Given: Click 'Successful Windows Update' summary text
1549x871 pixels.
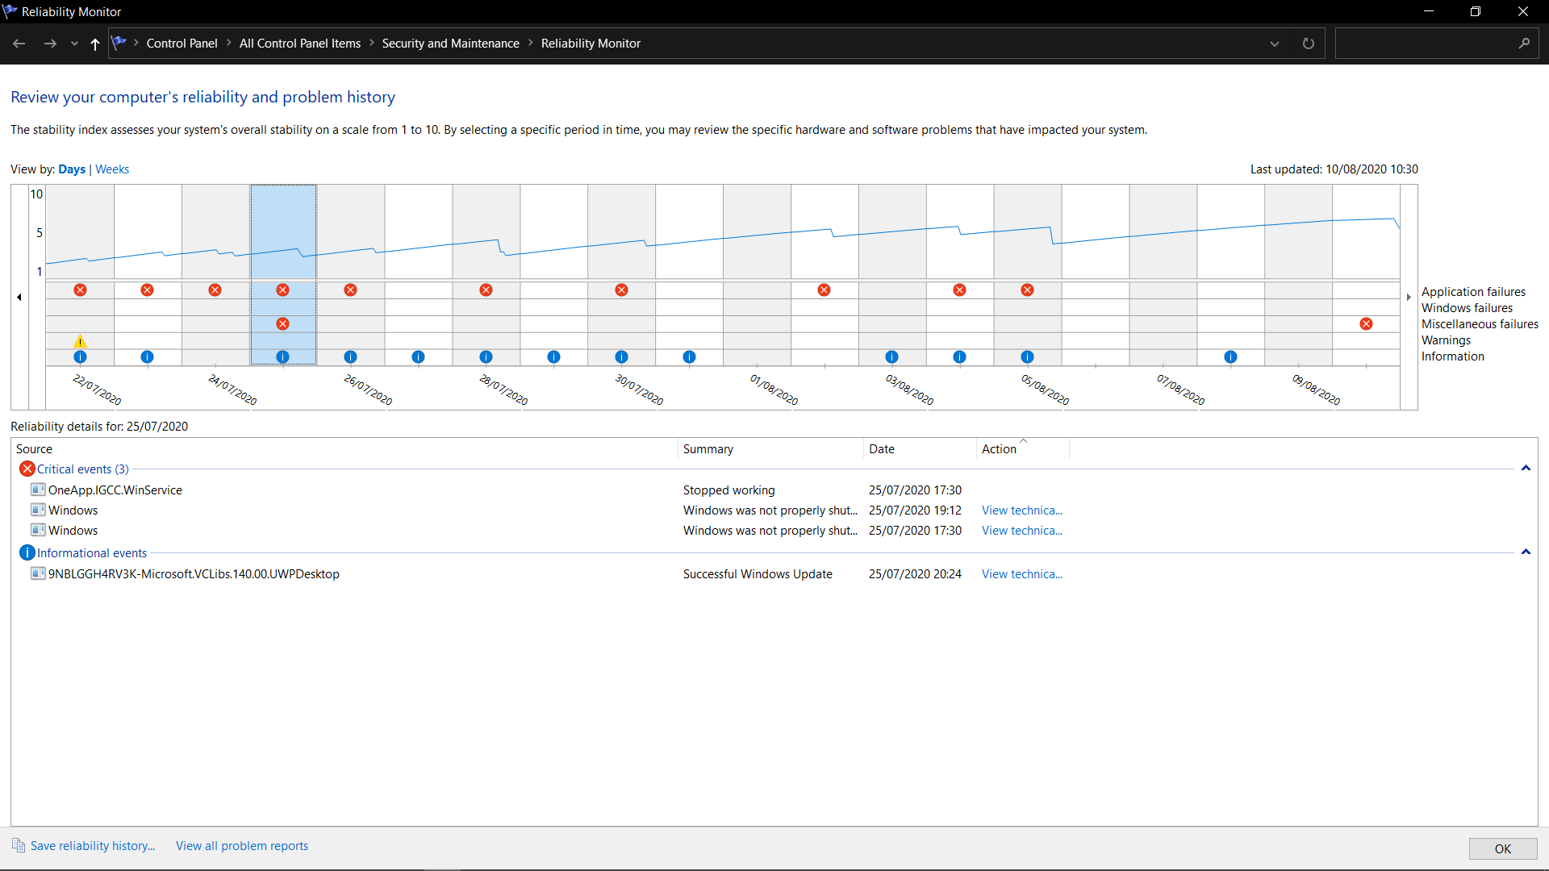Looking at the screenshot, I should coord(758,574).
